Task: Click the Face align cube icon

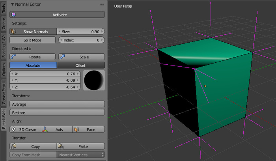Action: 77,129
